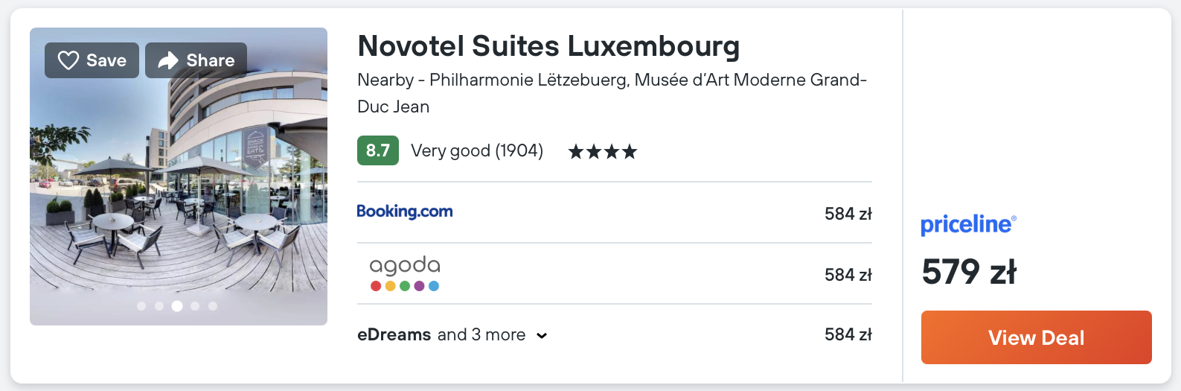Screen dimensions: 1181x391
Task: Open the Novotel Suites Luxembourg title link
Action: [x=548, y=46]
